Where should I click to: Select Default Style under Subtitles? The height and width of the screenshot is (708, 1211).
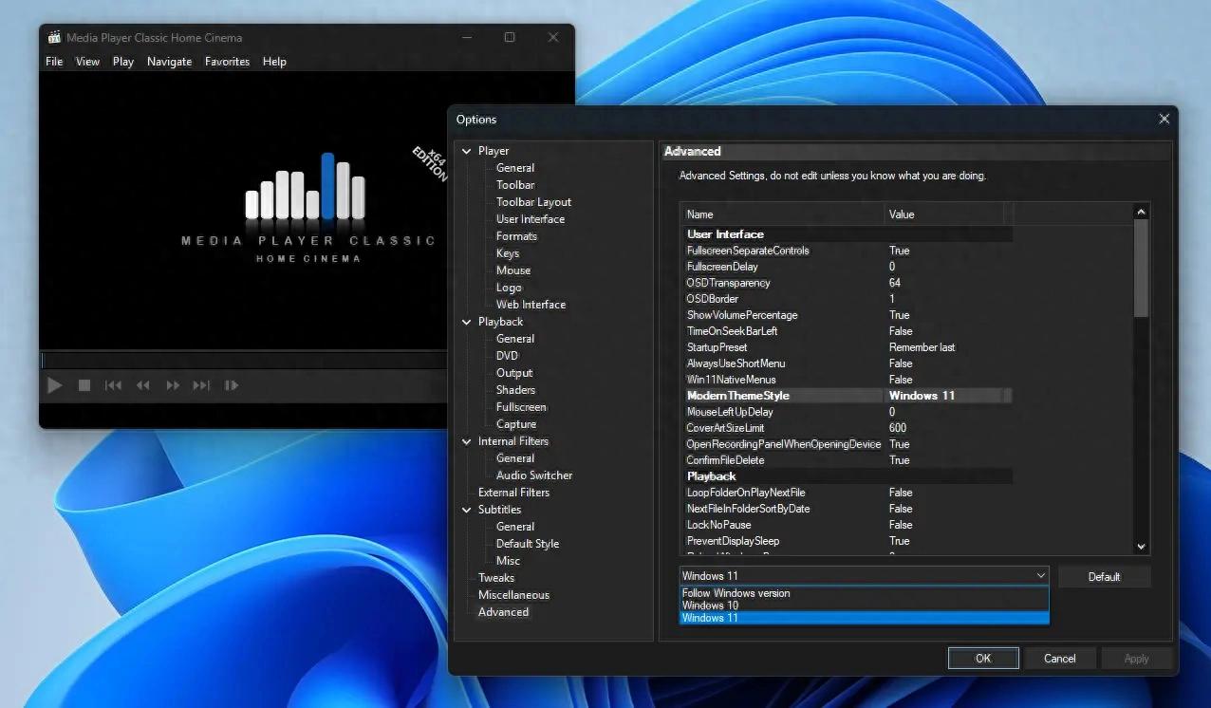click(528, 544)
